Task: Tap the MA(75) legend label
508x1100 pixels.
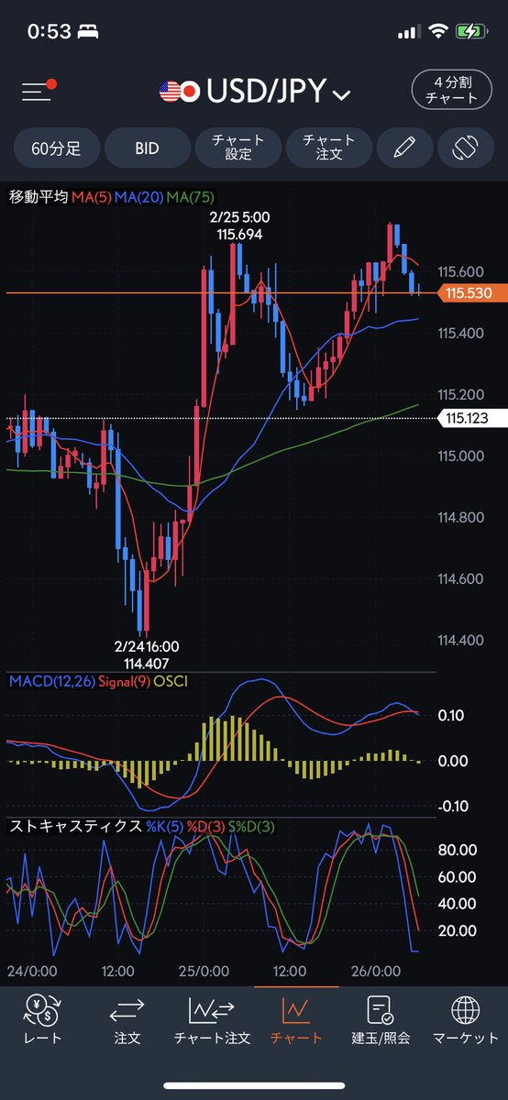Action: tap(192, 197)
